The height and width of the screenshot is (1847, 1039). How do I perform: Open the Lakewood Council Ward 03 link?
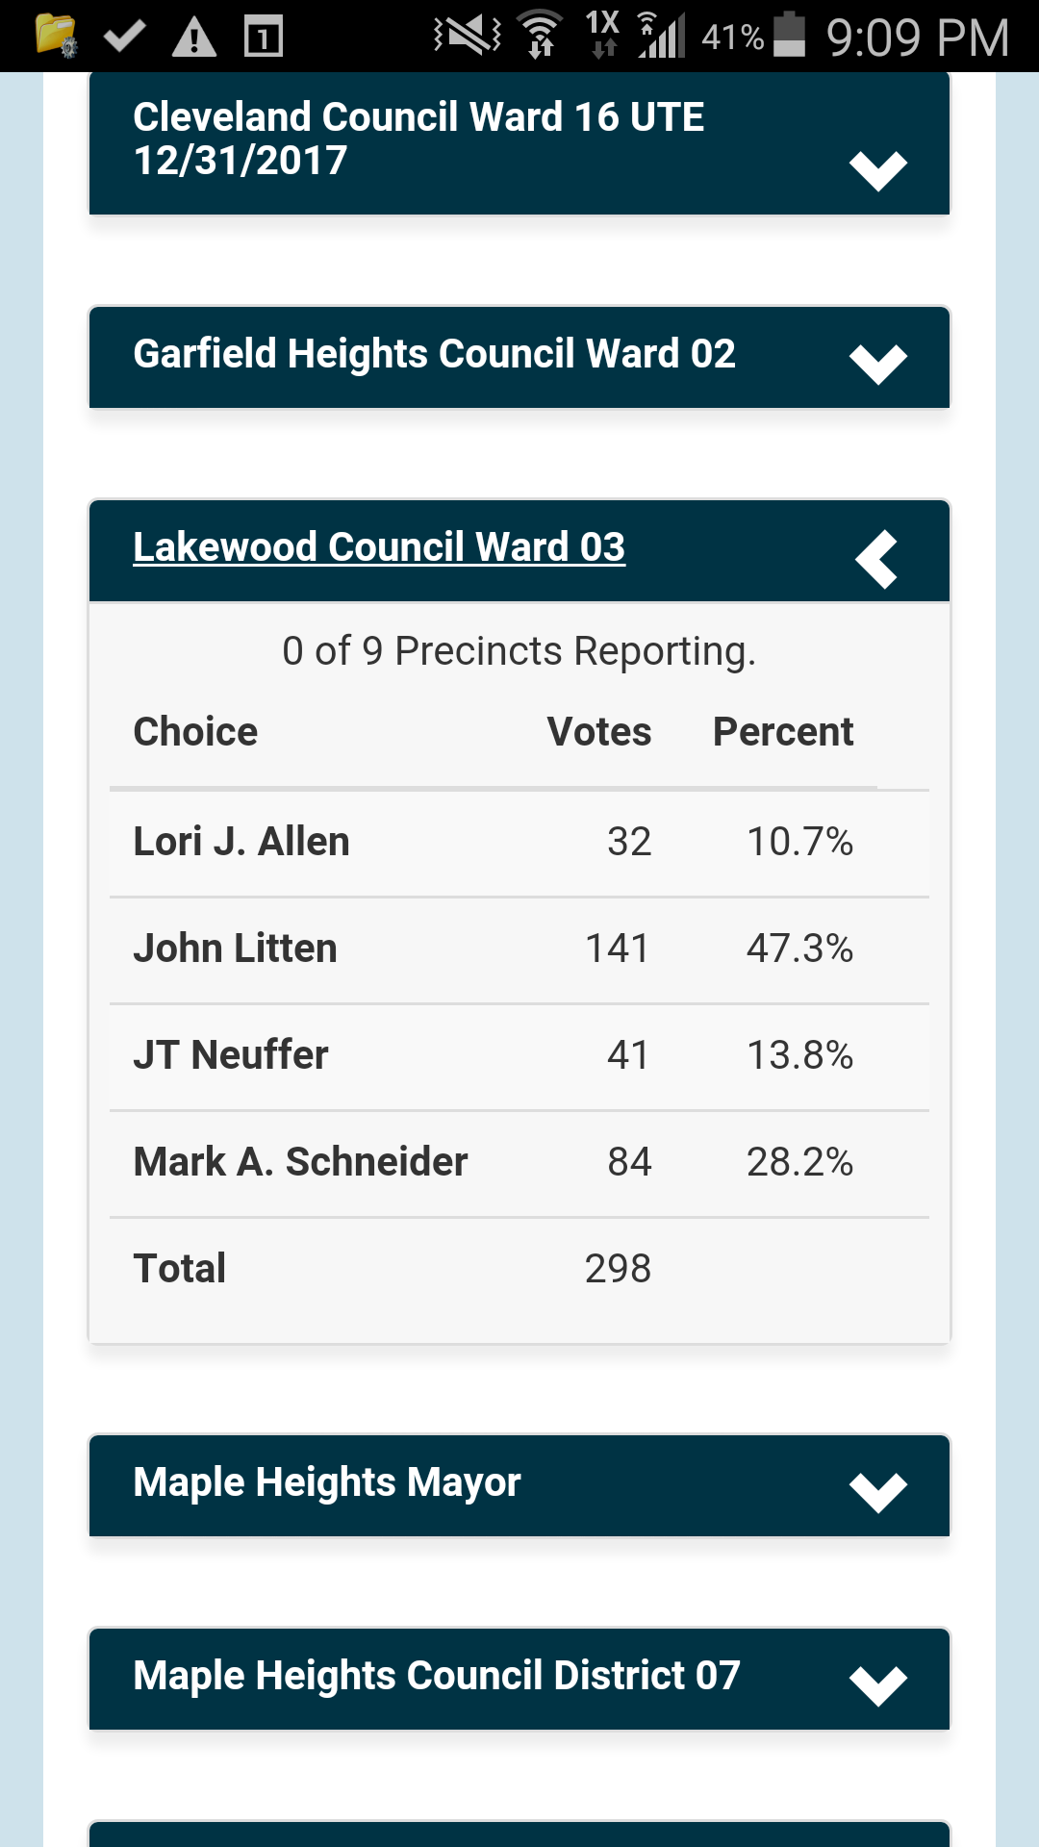[x=379, y=547]
